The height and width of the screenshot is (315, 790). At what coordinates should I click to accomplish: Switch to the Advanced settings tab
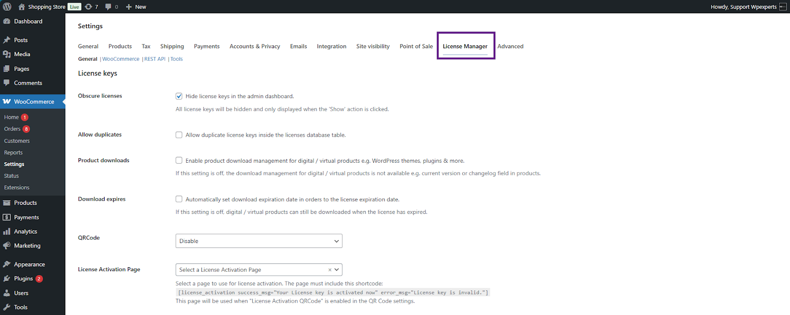pos(510,46)
